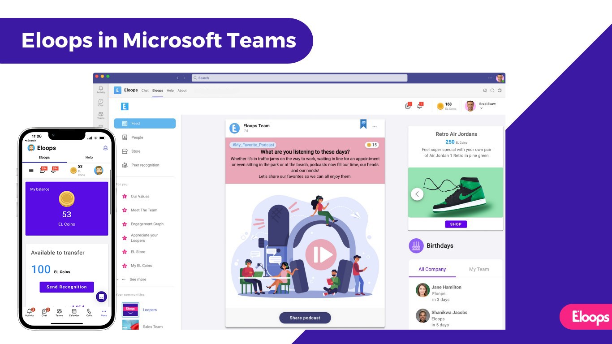Click the blue bookmark on the post
Image resolution: width=612 pixels, height=344 pixels.
click(363, 124)
